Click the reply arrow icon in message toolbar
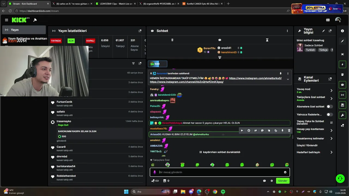The height and width of the screenshot is (196, 349). point(276,131)
